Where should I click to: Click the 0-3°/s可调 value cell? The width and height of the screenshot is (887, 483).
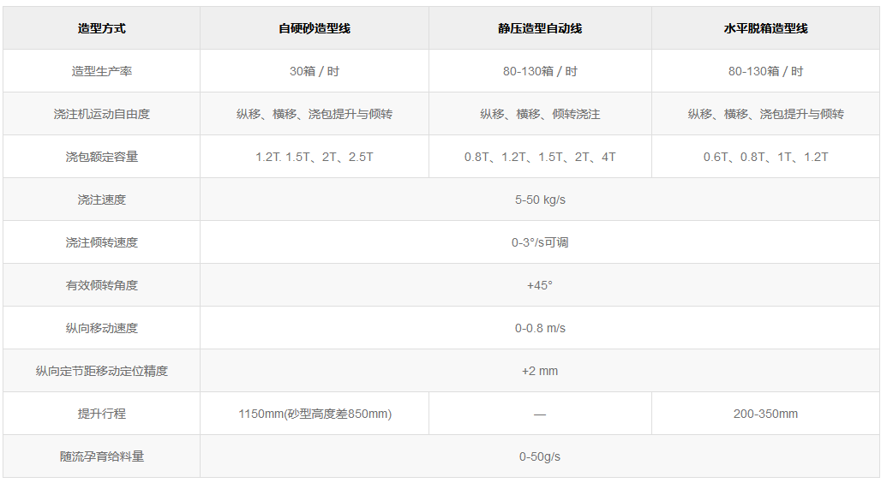pos(540,242)
